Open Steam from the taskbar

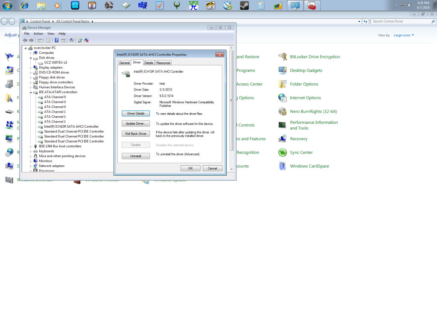[x=244, y=5]
